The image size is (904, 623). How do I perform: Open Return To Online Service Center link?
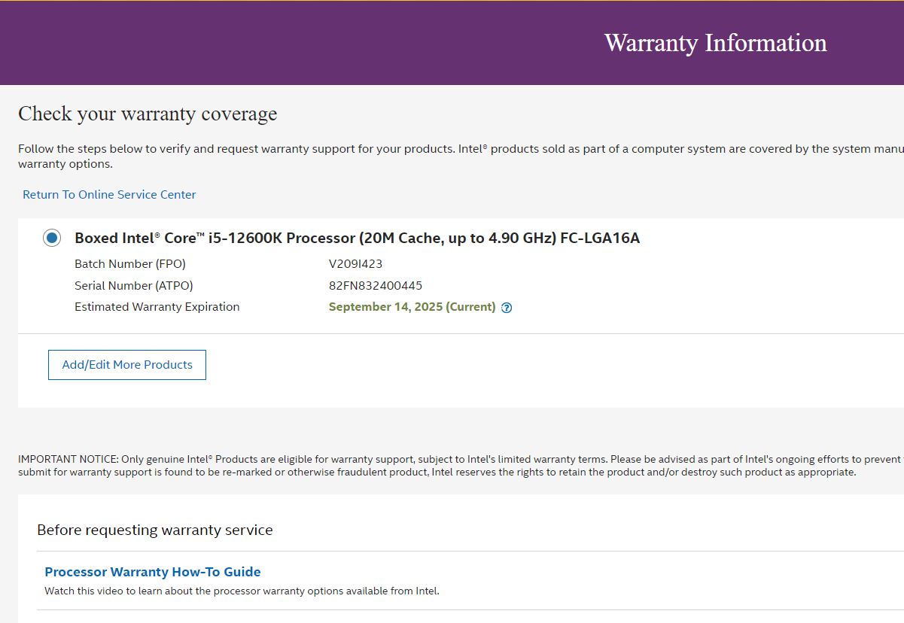coord(109,194)
